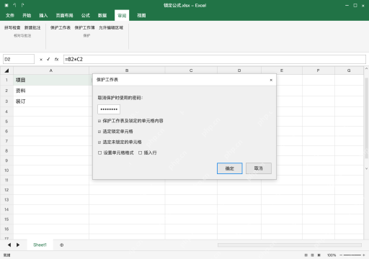The height and width of the screenshot is (259, 369).
Task: Select column A header
Action: point(51,71)
